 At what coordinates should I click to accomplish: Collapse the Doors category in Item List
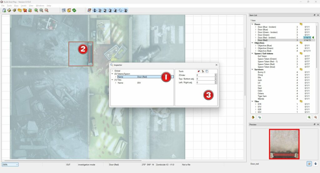(252, 24)
